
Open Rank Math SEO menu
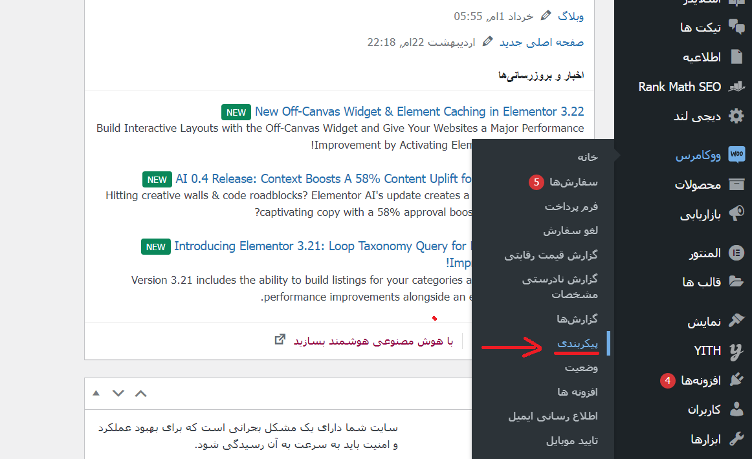pyautogui.click(x=679, y=87)
